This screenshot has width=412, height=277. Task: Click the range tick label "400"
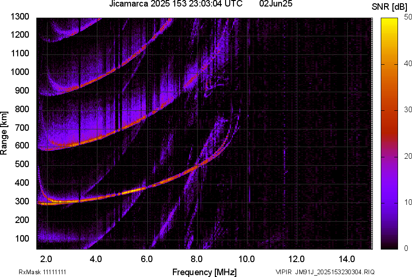click(22, 183)
